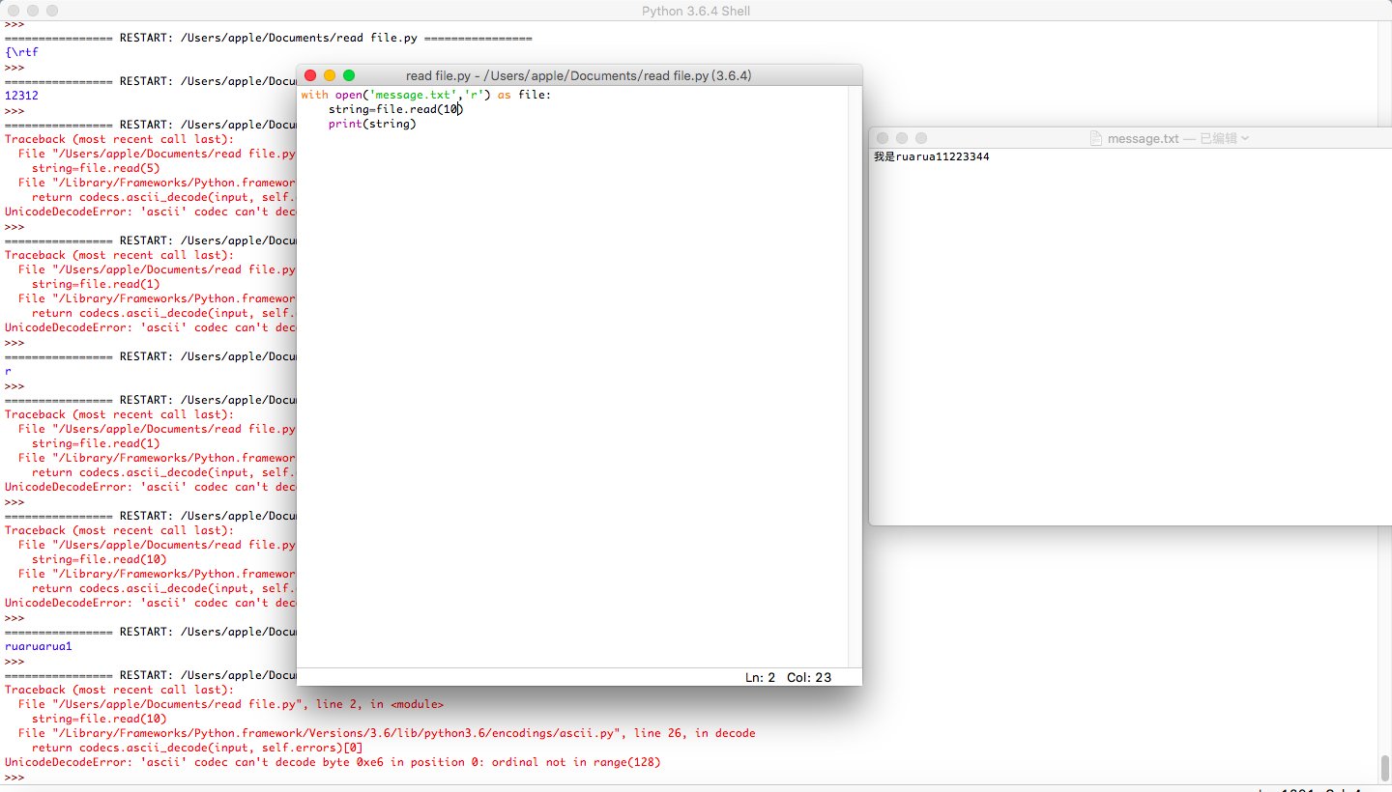Click string=file.read(5) in the shell traceback
Screen dimensions: 1392x792
(97, 168)
